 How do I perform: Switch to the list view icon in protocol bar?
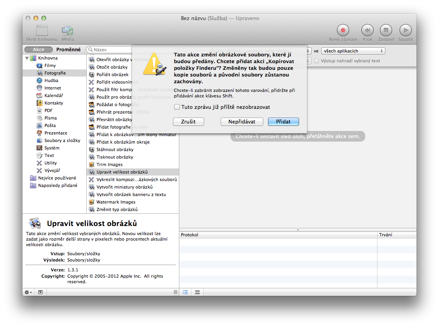185,292
